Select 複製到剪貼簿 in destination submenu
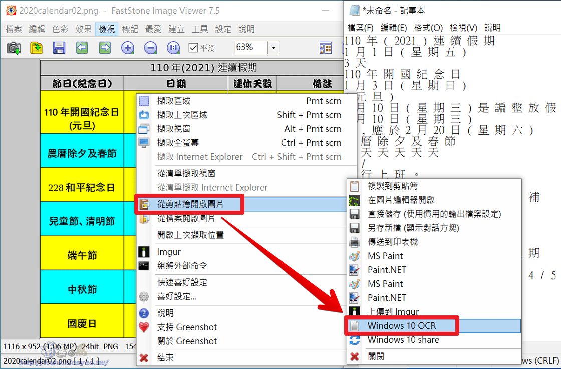The width and height of the screenshot is (561, 369). (x=434, y=186)
